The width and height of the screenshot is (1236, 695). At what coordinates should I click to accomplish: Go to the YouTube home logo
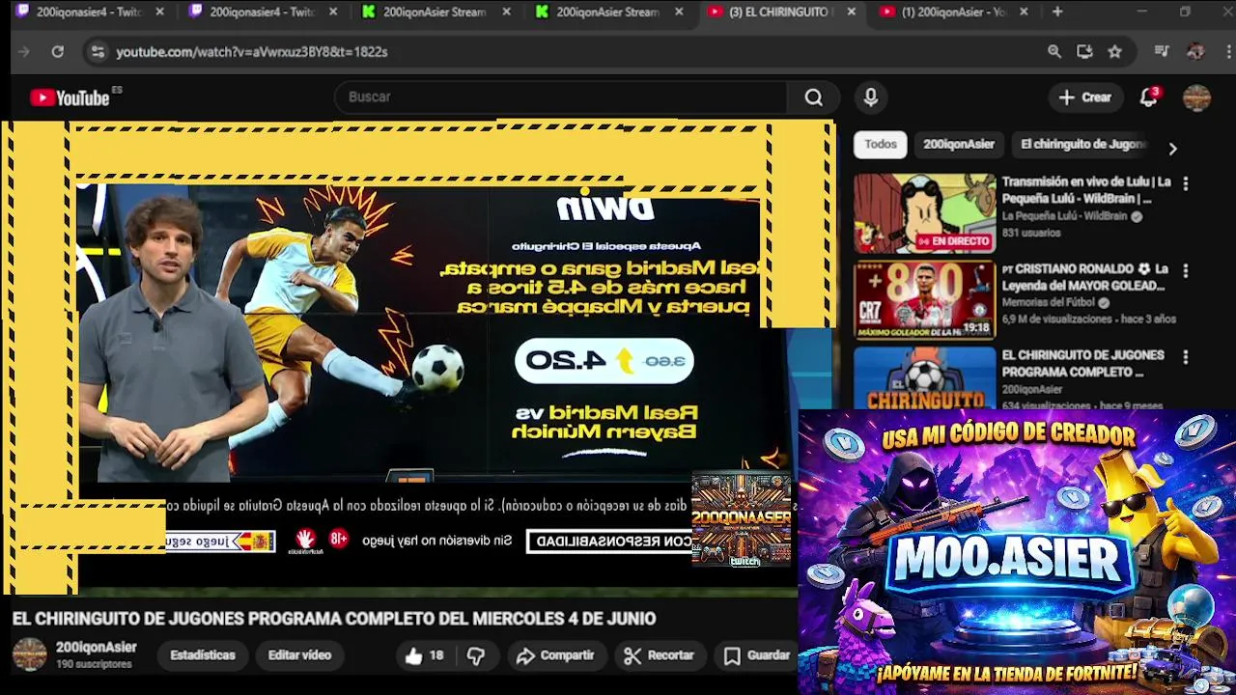(70, 97)
